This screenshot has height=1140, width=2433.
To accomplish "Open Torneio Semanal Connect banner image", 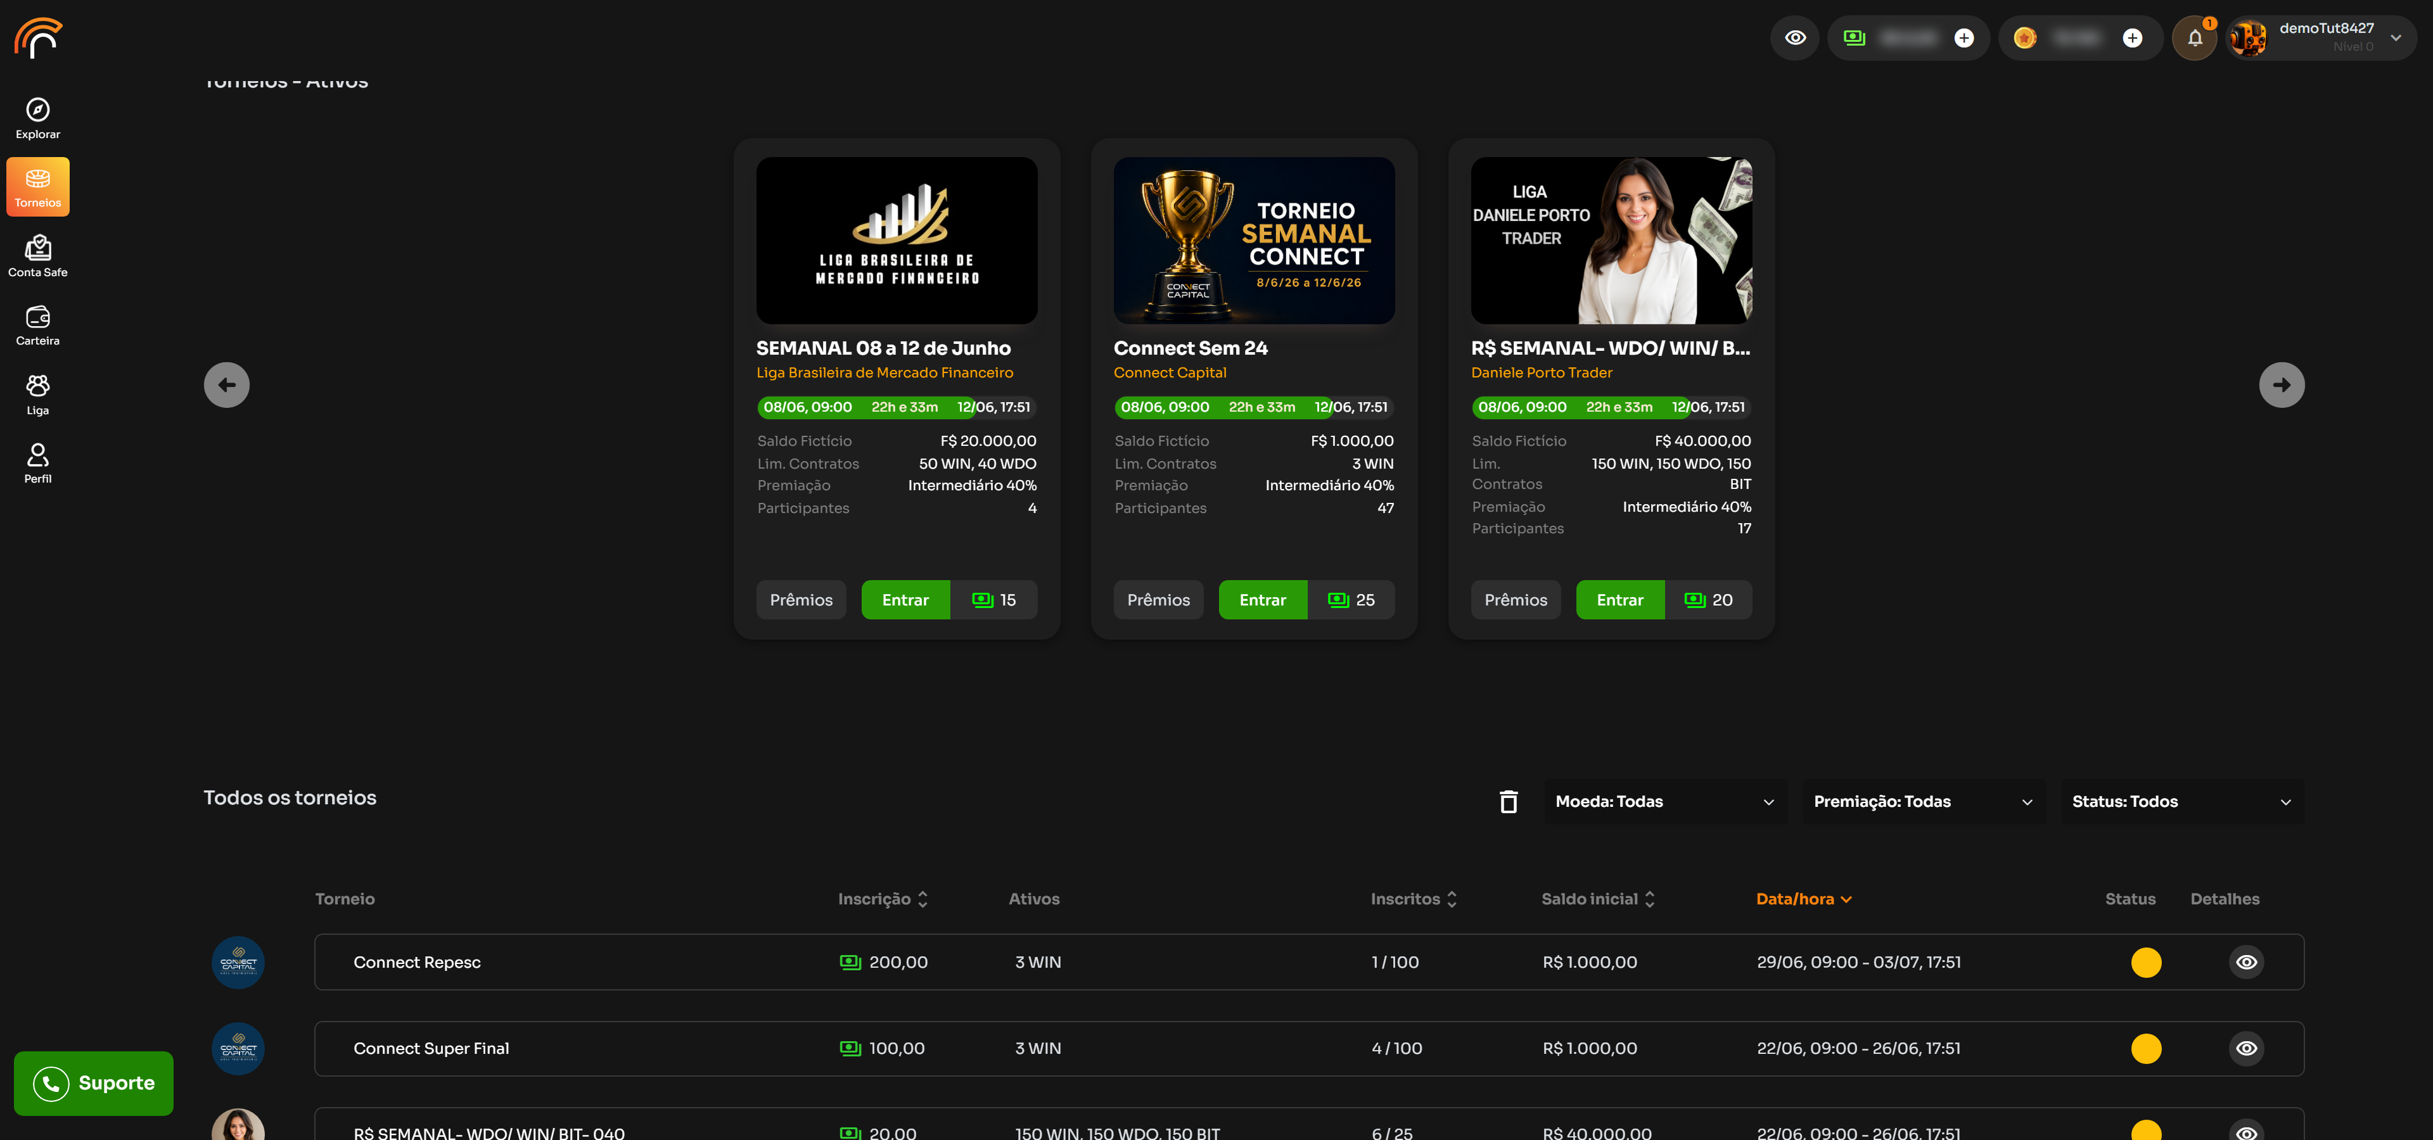I will 1255,241.
